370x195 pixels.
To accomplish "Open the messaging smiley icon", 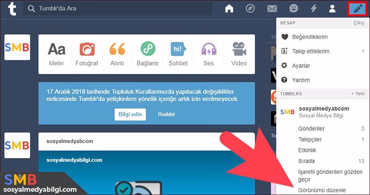I will coord(294,9).
